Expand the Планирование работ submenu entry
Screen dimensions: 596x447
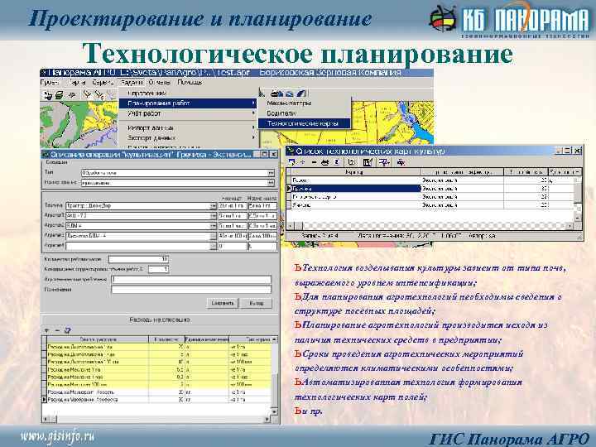[188, 103]
